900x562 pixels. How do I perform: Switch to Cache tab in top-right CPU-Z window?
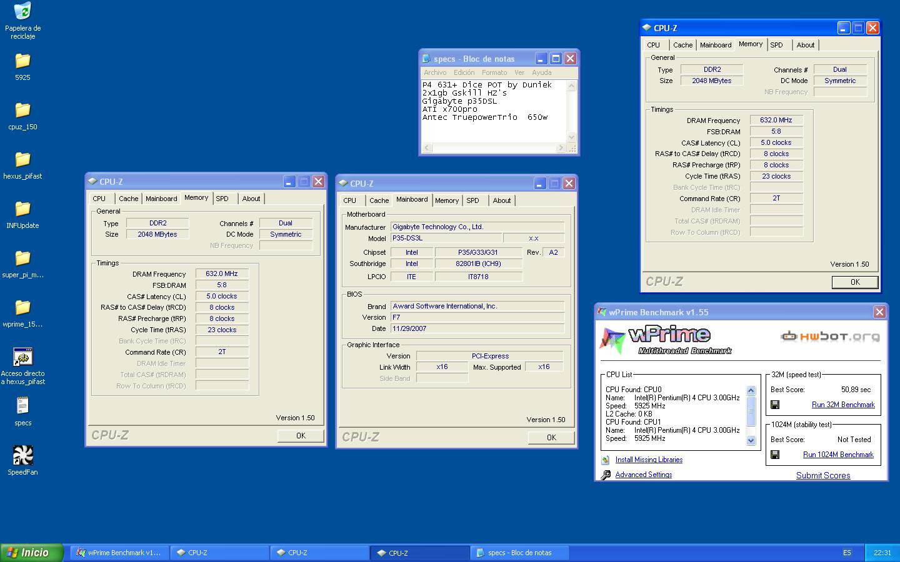pos(683,45)
